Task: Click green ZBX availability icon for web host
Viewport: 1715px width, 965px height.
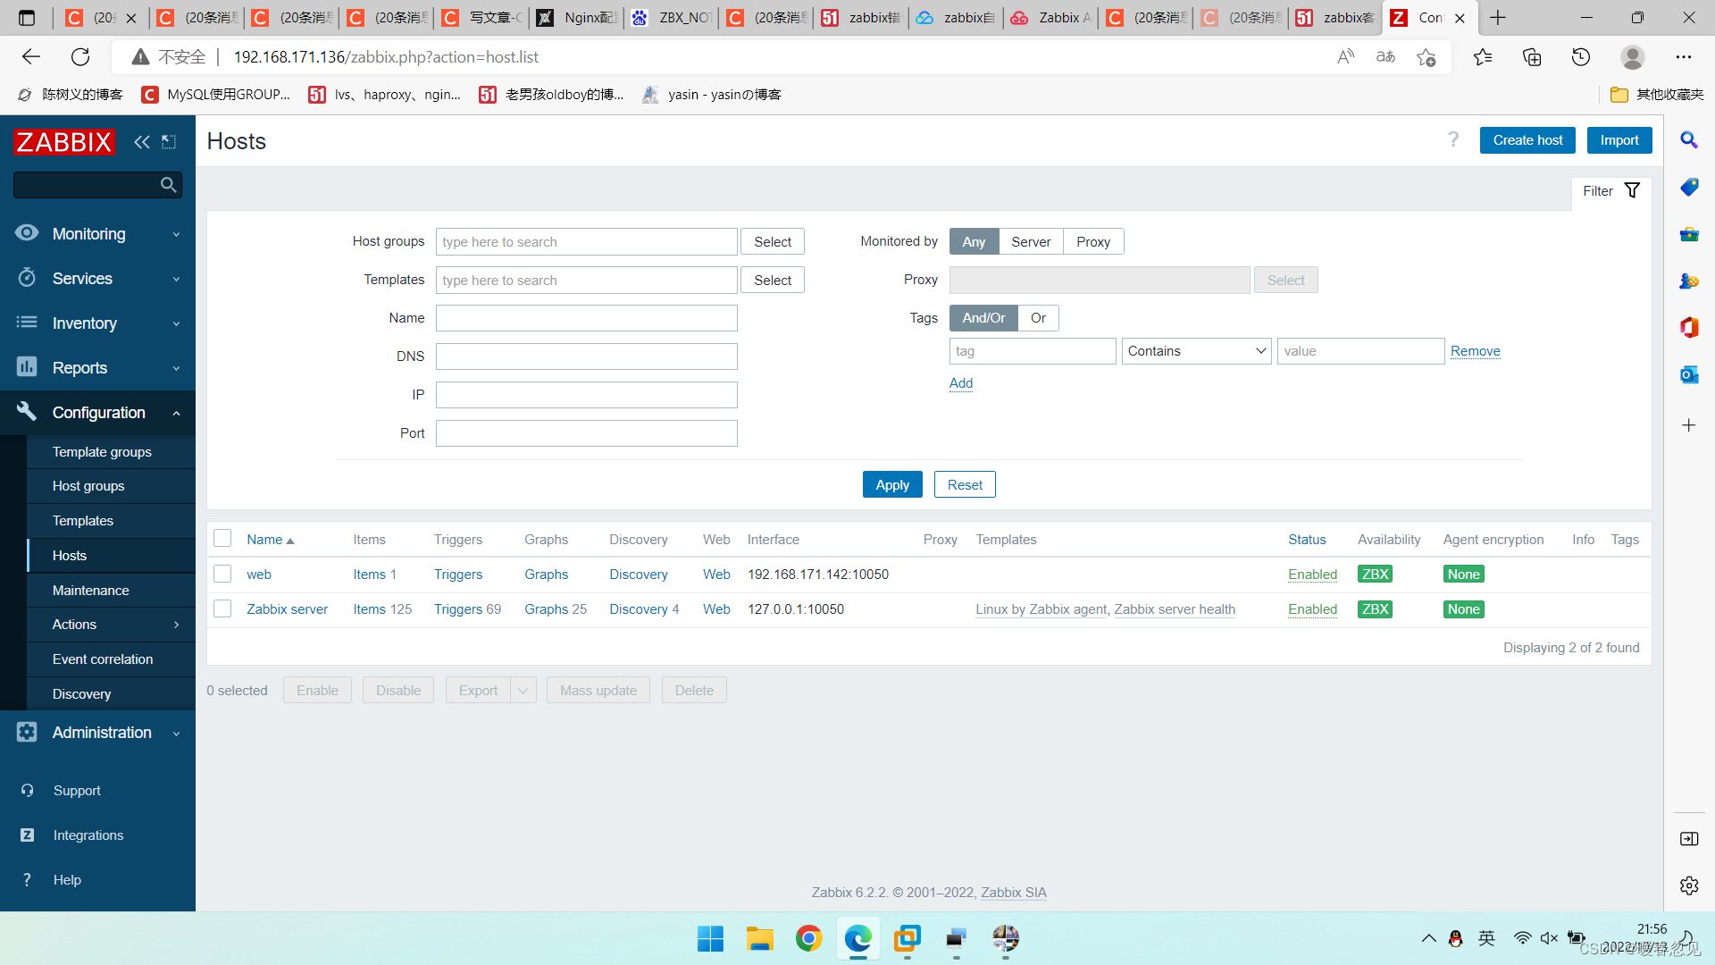Action: coord(1375,575)
